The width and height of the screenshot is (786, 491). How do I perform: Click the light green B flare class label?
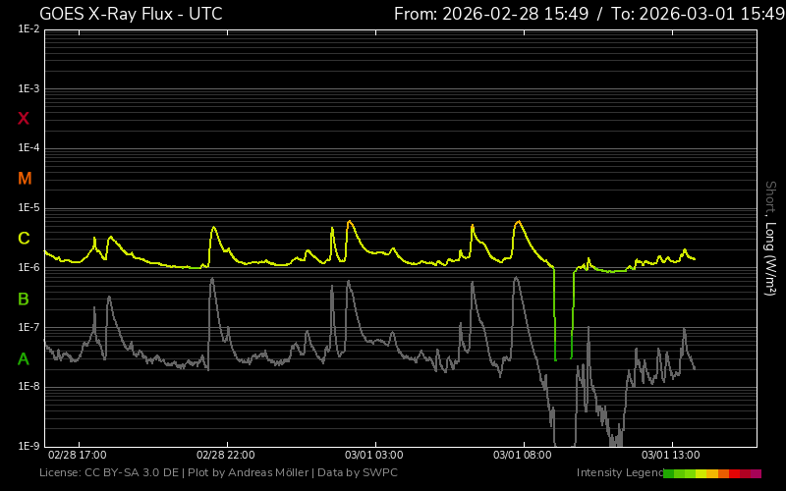point(24,300)
